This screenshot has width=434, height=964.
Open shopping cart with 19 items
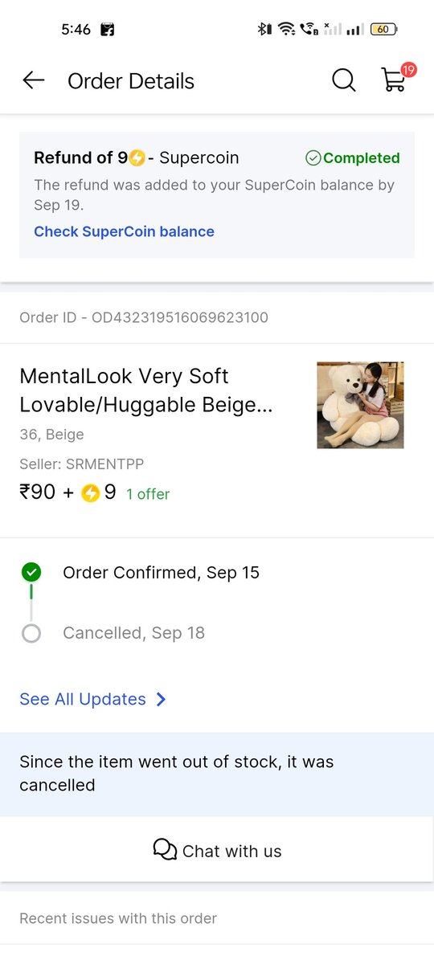396,79
